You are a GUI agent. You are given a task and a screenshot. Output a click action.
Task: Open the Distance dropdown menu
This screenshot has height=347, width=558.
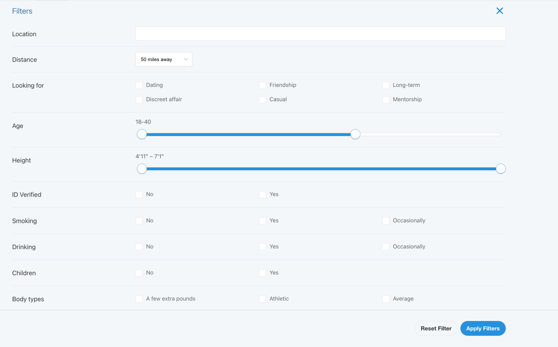163,59
